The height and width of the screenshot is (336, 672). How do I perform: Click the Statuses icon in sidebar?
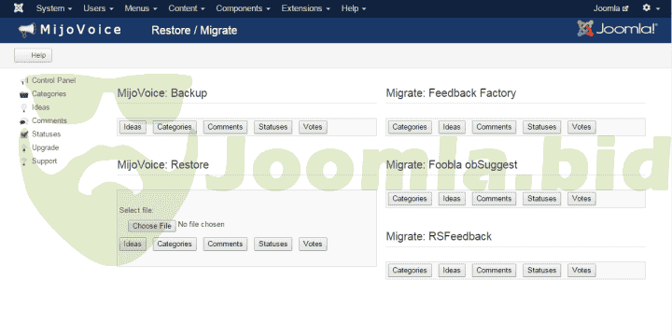[24, 134]
